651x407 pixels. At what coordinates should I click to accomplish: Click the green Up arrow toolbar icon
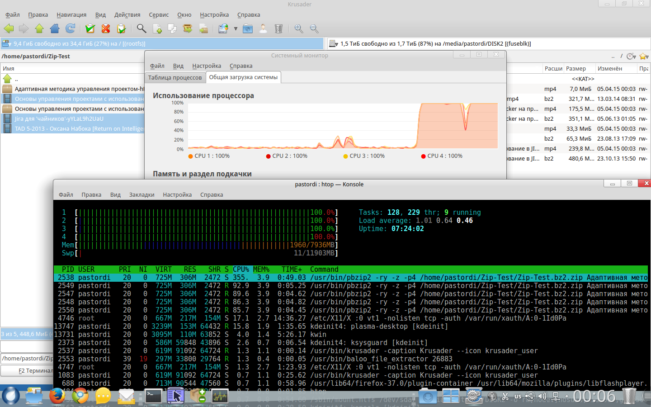coord(39,28)
